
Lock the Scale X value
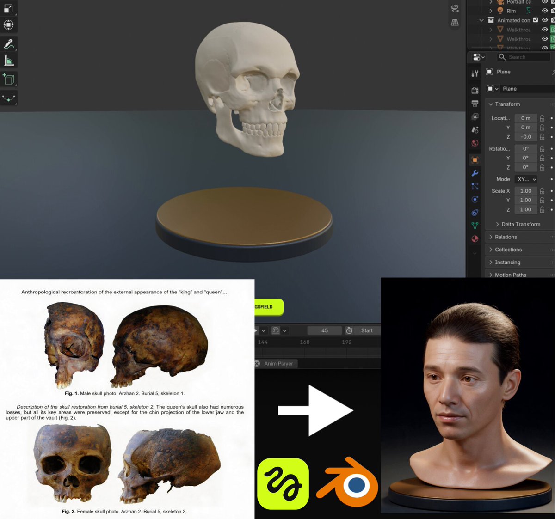tap(542, 191)
